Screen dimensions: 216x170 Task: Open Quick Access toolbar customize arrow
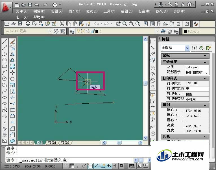tap(60, 5)
